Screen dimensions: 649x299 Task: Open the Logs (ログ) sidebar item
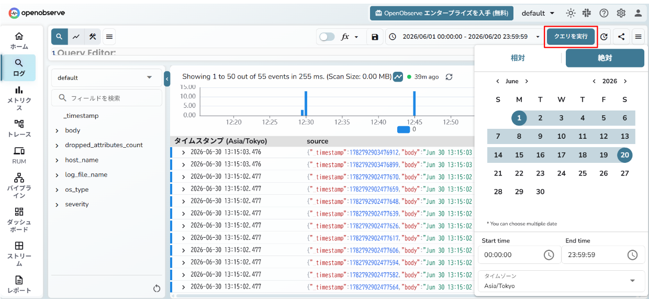coord(19,68)
